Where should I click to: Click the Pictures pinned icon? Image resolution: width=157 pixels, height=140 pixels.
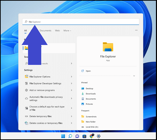[x=83, y=104]
